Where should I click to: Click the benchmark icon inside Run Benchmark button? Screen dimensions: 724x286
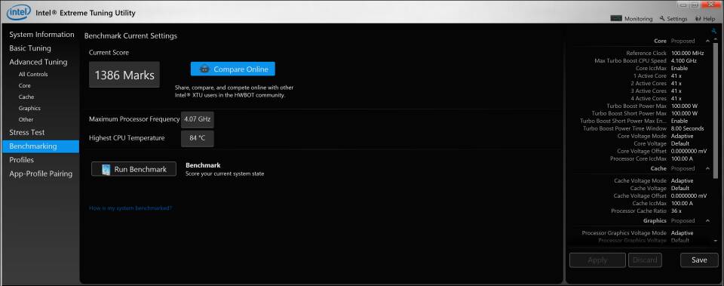click(x=106, y=169)
